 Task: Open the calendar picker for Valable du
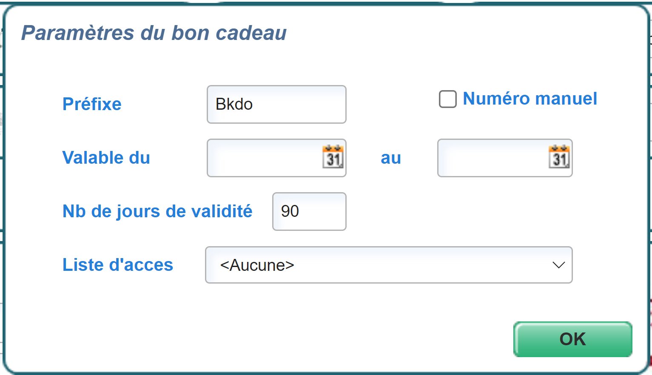(x=333, y=157)
